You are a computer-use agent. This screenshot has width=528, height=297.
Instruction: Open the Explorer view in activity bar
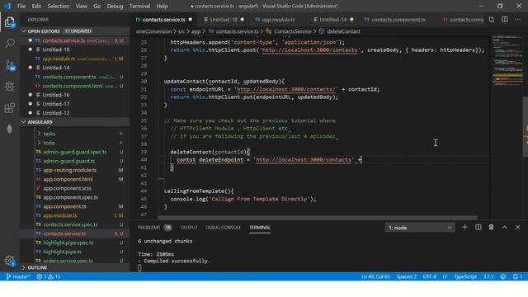click(x=10, y=22)
